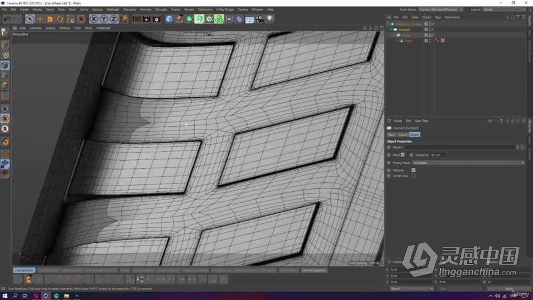Open Render Settings clapperboard gear icon
533x300 pixels.
(x=157, y=19)
